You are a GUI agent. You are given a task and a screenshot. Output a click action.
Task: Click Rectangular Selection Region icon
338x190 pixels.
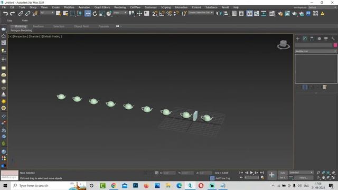pos(72,14)
